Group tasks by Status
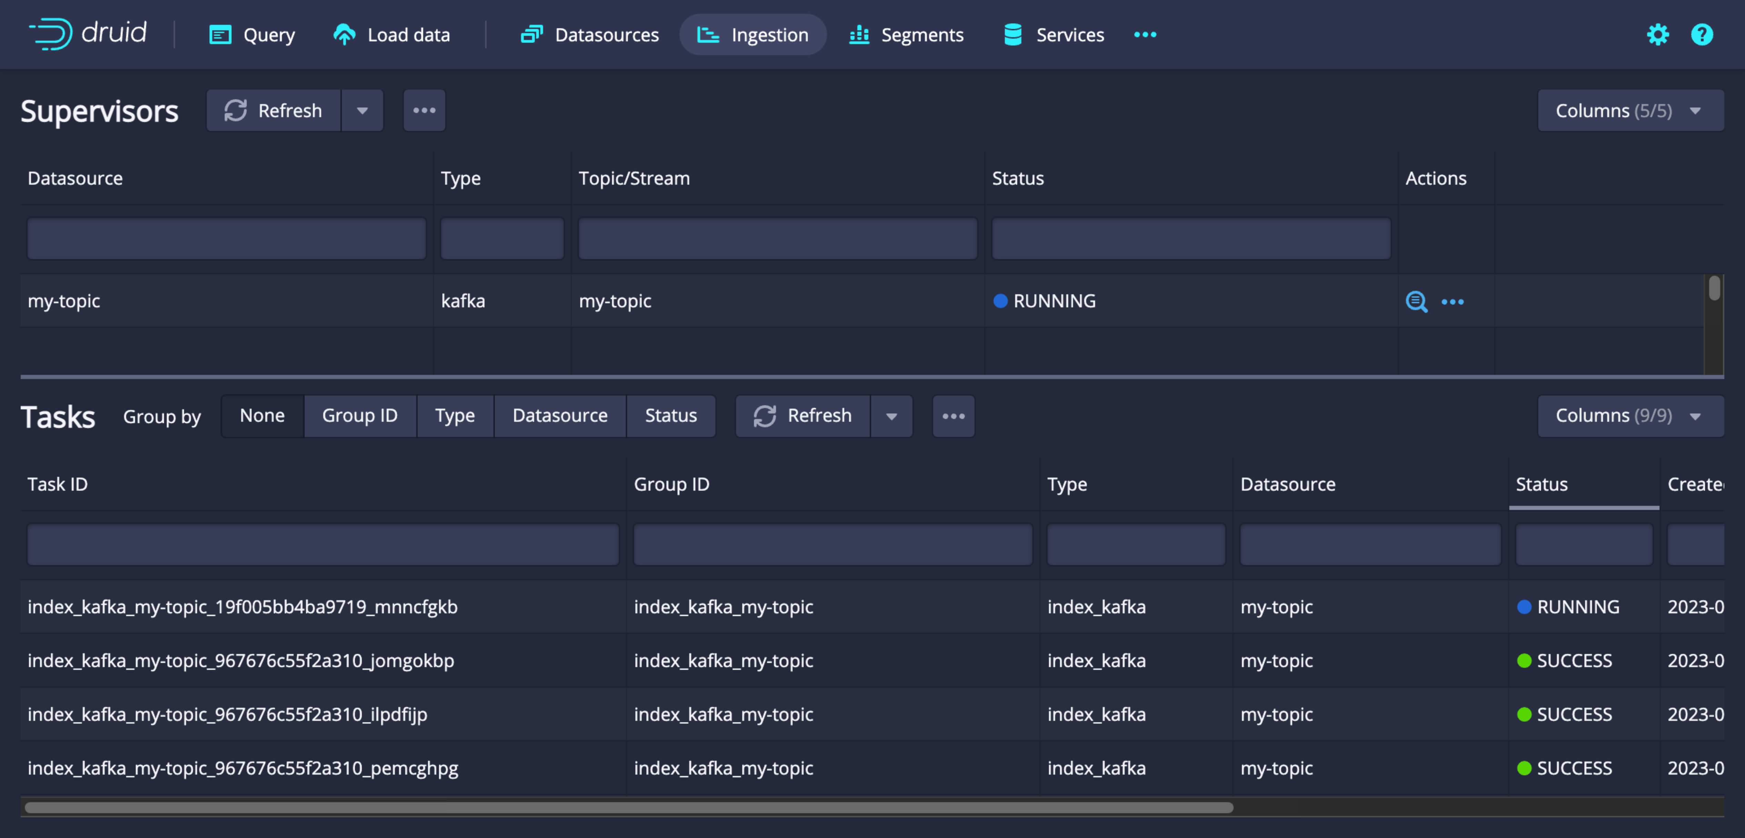Screen dimensions: 1745x838 tap(671, 415)
